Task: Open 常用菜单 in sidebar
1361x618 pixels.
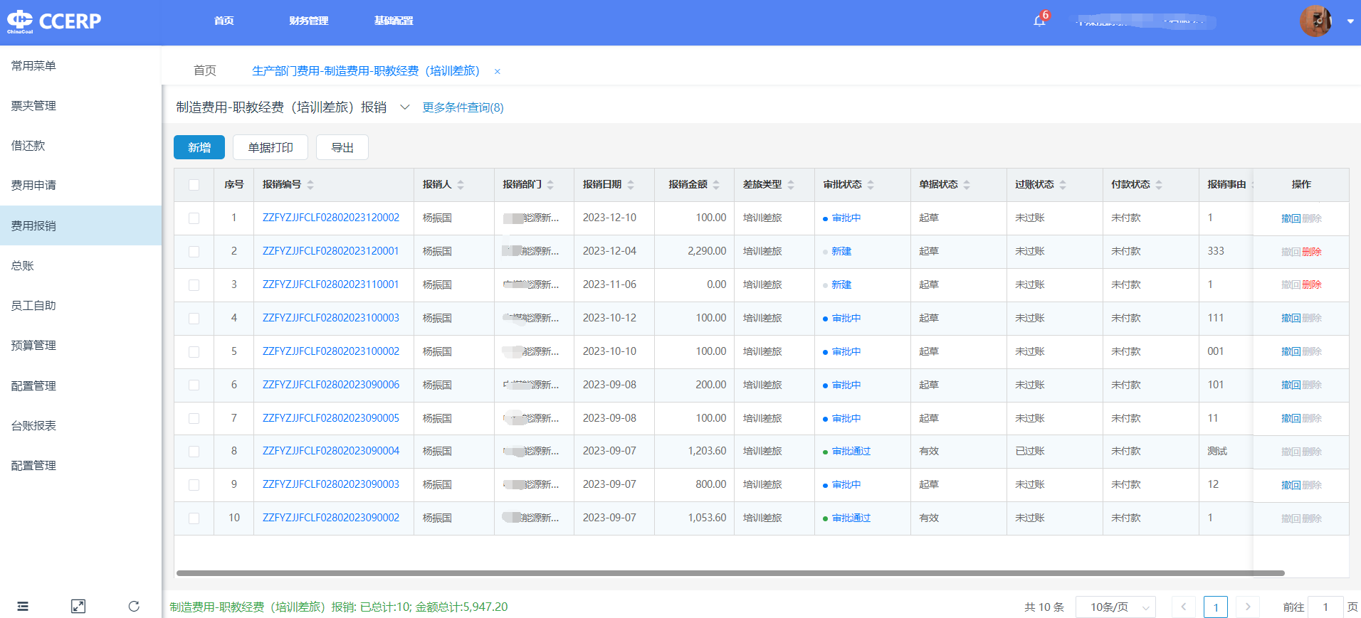Action: point(80,65)
